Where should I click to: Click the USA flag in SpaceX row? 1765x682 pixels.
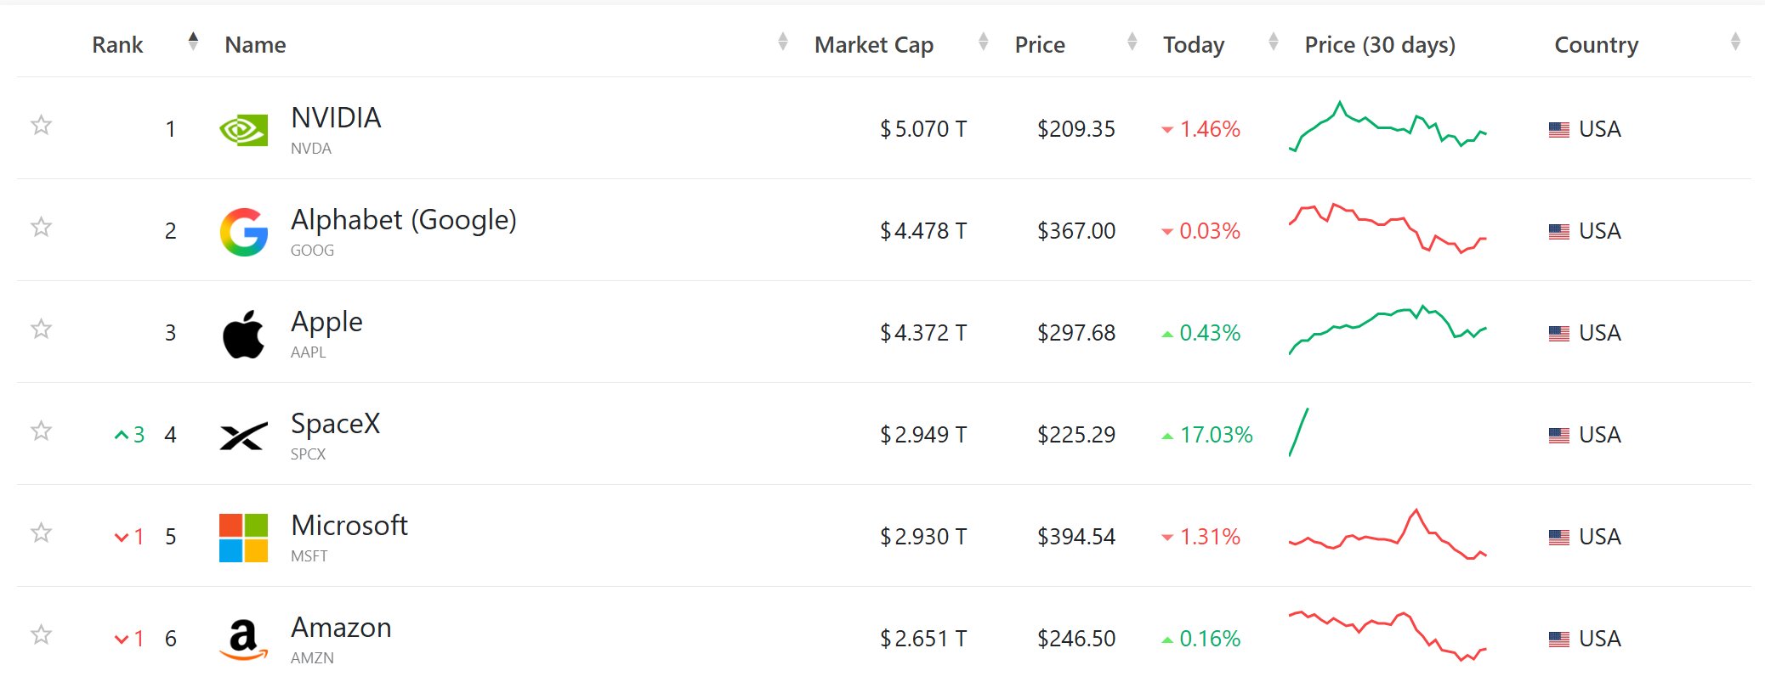1559,436
